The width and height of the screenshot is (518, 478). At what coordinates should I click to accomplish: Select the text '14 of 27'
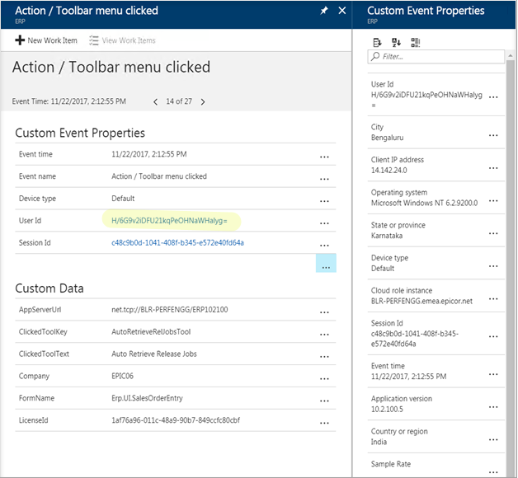click(x=179, y=101)
